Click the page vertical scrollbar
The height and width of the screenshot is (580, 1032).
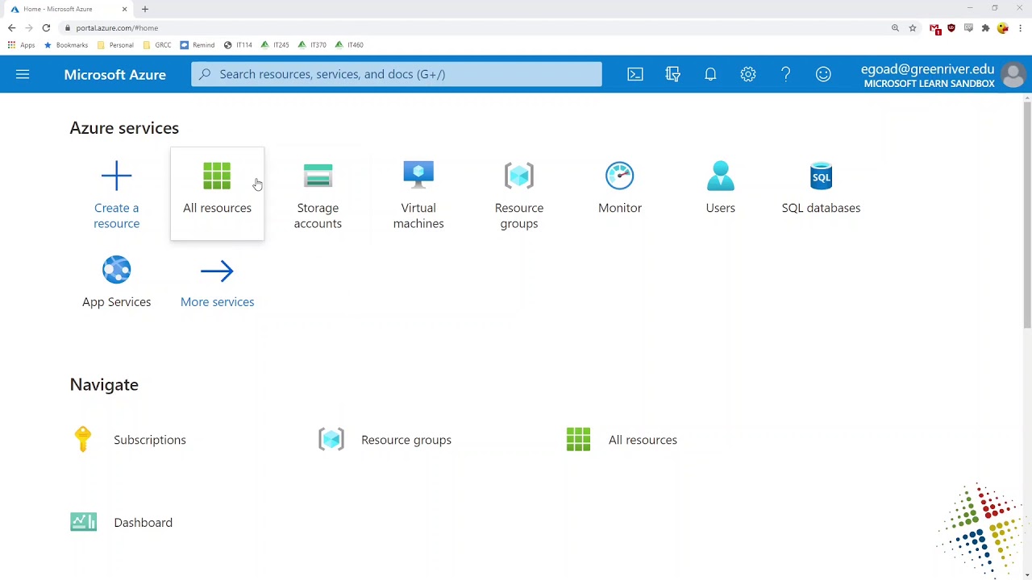point(1027,214)
